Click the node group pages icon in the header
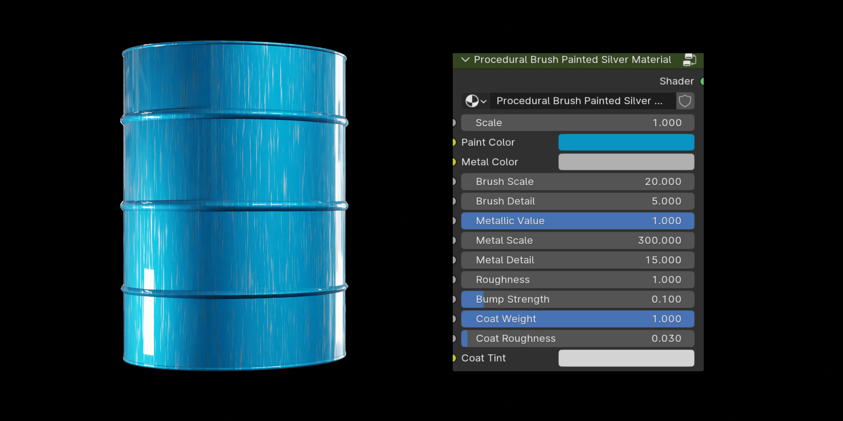Screen dimensions: 843x421 point(690,60)
